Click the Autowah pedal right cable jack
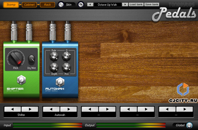This screenshot has width=198, height=130. (68, 32)
